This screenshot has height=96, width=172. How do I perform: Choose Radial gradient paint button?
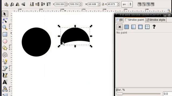pos(140,27)
